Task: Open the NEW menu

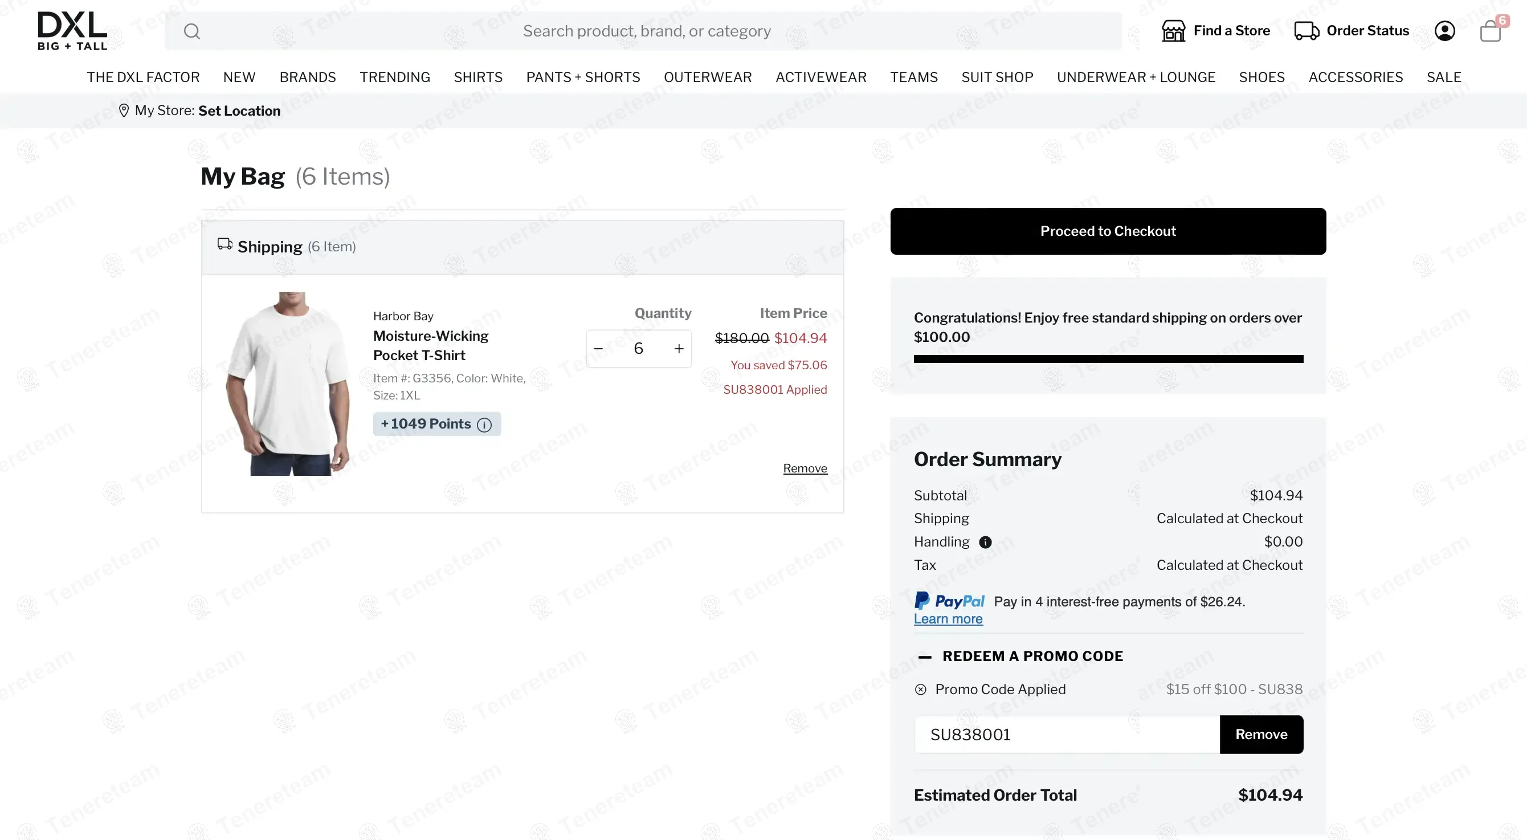Action: (x=239, y=77)
